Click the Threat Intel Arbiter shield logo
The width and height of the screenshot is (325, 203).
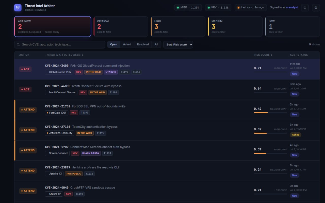coord(18,8)
